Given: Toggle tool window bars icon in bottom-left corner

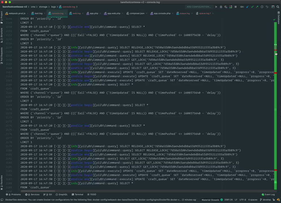Looking at the screenshot, I should point(2,200).
